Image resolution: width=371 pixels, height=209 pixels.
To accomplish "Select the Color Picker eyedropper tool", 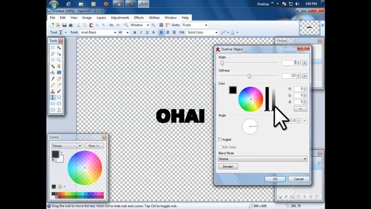I will pos(59,85).
